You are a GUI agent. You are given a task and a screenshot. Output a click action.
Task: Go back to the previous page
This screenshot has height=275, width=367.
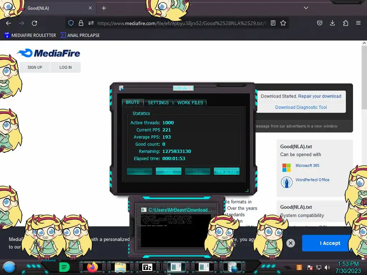click(9, 23)
